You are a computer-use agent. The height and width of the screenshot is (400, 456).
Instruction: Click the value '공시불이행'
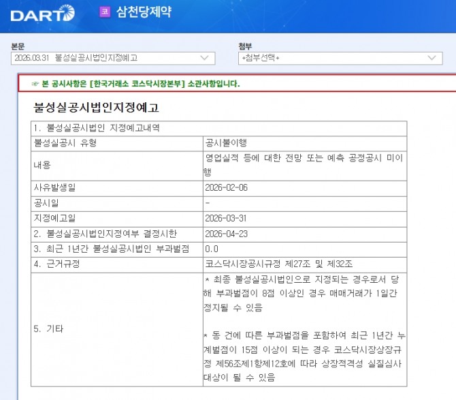226,143
